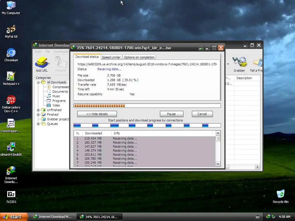This screenshot has height=221, width=295.
Task: Select connection row with 155.249 MB
Action: pyautogui.click(x=145, y=163)
